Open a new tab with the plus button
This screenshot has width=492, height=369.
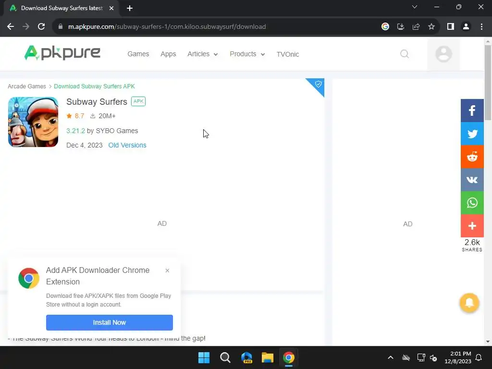click(130, 8)
